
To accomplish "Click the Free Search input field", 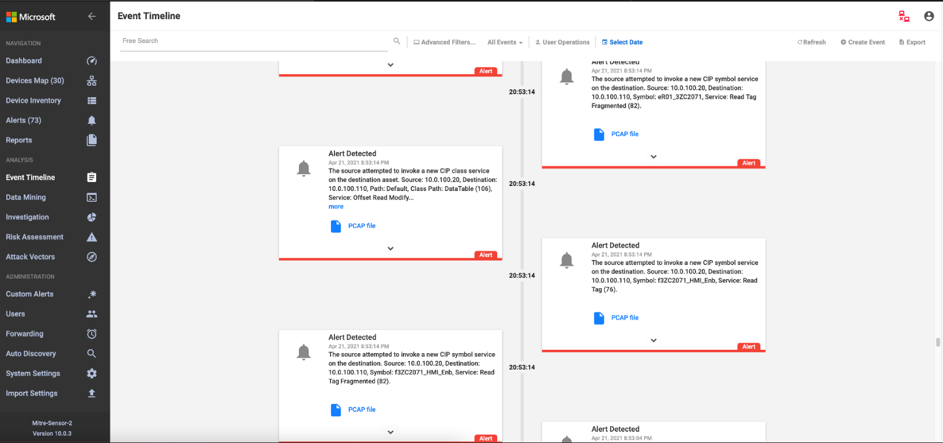I will click(x=254, y=41).
